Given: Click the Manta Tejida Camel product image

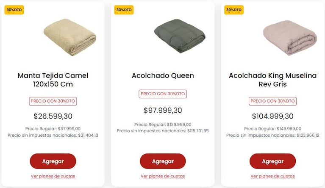Looking at the screenshot, I should (69, 37).
